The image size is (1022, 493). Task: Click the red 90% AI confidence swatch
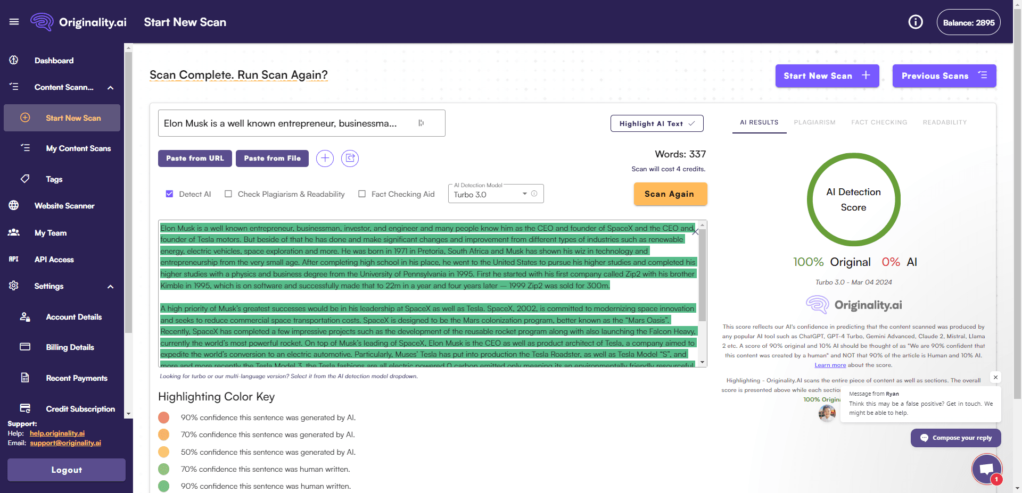click(x=164, y=418)
